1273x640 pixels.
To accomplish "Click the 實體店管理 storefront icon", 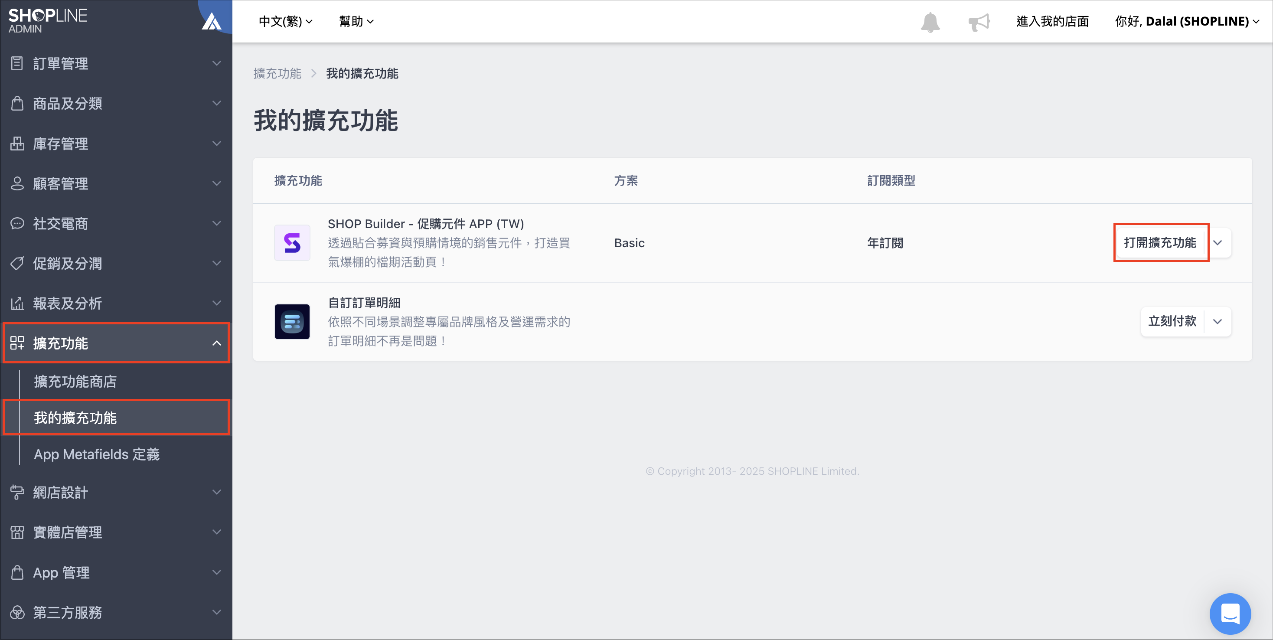I will click(x=17, y=532).
